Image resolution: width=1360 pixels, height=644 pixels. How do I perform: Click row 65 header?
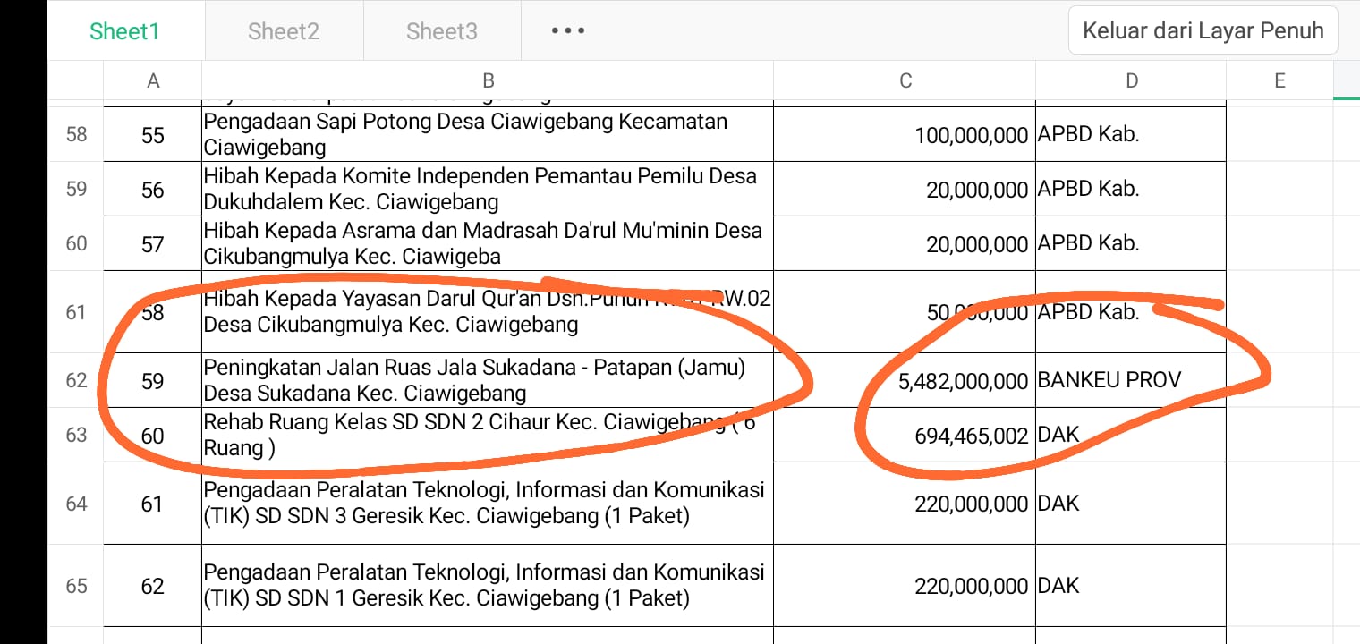click(x=77, y=586)
